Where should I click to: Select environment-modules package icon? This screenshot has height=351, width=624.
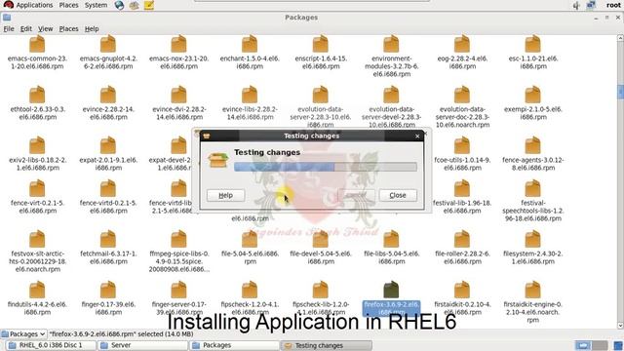[391, 44]
